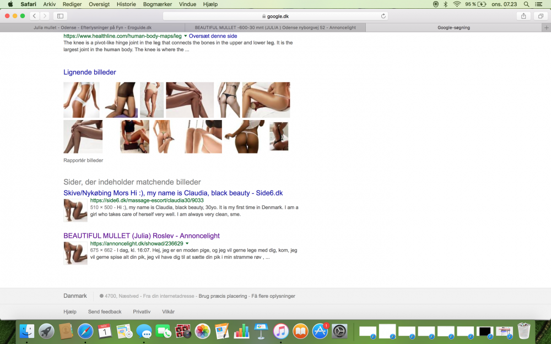Viewport: 551px width, 344px height.
Task: Click the side6.dk/massage-escort green URL
Action: (x=147, y=200)
